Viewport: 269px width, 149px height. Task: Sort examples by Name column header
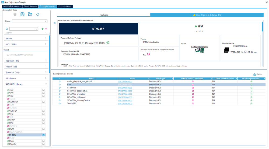91,79
